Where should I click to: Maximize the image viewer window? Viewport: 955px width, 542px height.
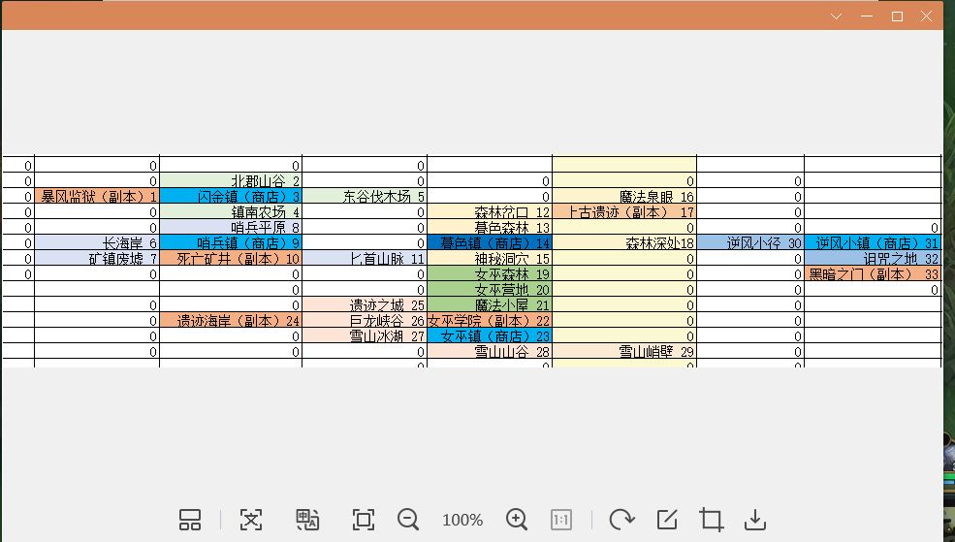click(x=897, y=16)
